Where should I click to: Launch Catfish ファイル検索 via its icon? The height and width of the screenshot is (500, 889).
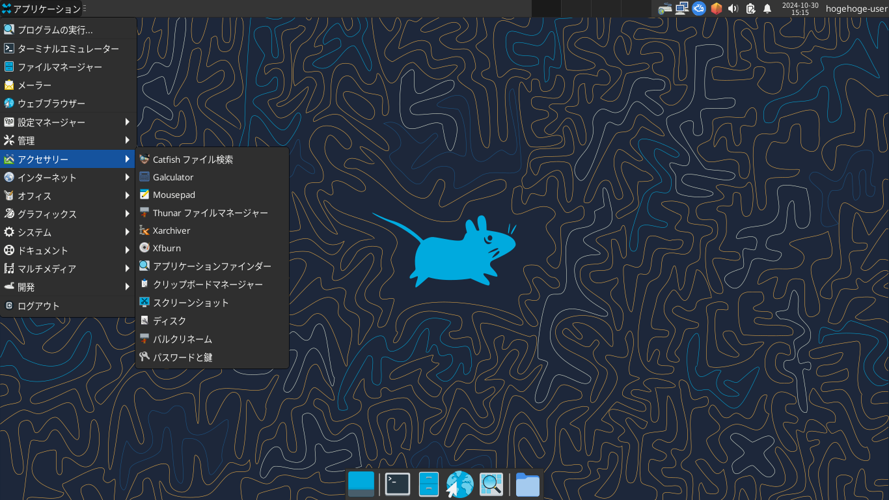click(x=144, y=159)
